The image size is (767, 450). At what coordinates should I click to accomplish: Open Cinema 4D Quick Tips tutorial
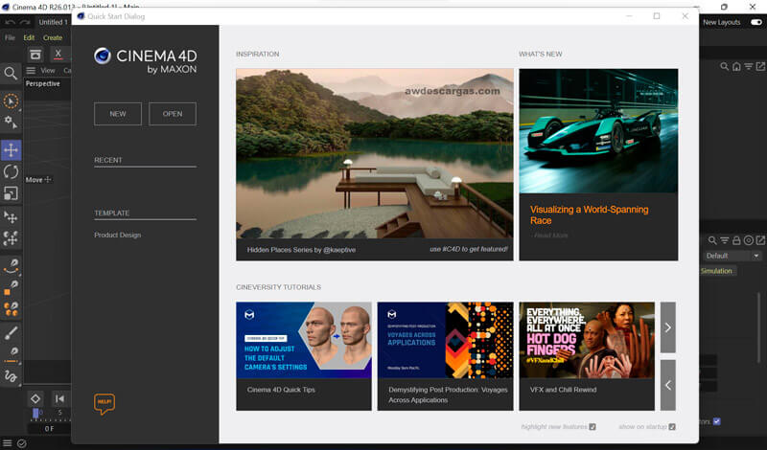click(x=304, y=356)
